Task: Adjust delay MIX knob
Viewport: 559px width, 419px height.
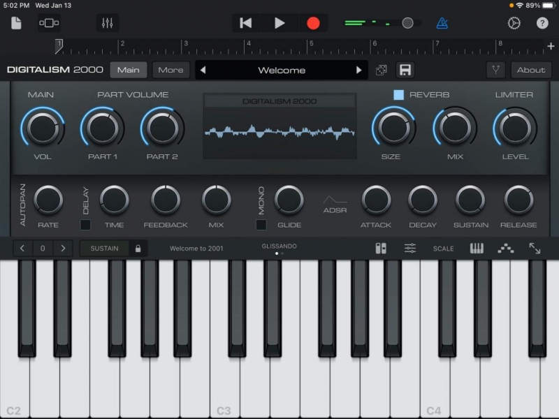Action: click(x=216, y=200)
